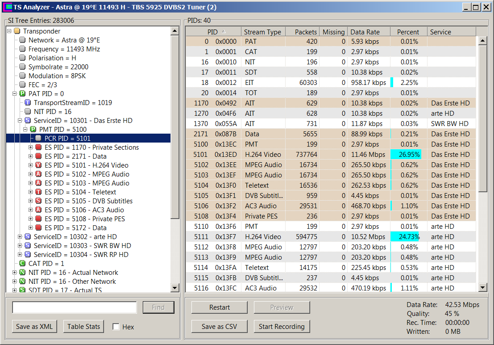
Task: Click the audio icon beside ES PID 5106 AC3 Audio
Action: point(38,210)
